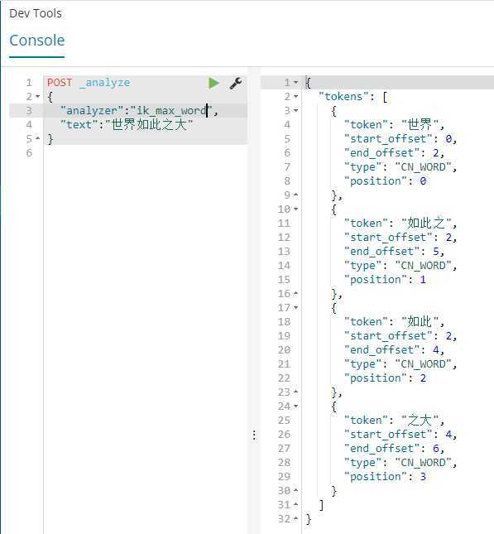494x534 pixels.
Task: Click the "end_offset": 5 response line
Action: pyautogui.click(x=394, y=252)
